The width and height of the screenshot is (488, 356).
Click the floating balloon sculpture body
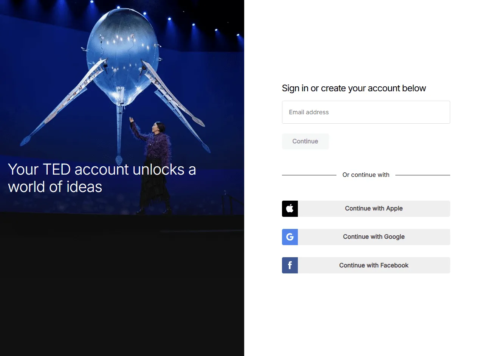[122, 57]
